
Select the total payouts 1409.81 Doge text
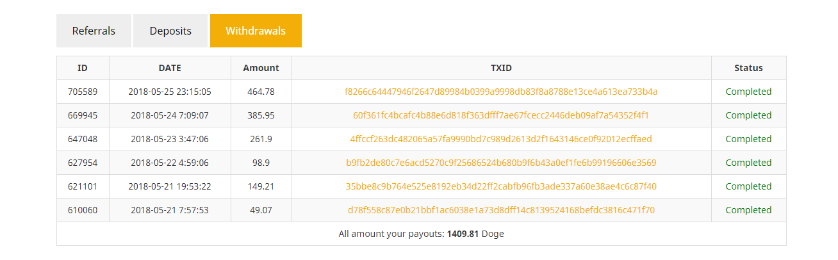421,234
